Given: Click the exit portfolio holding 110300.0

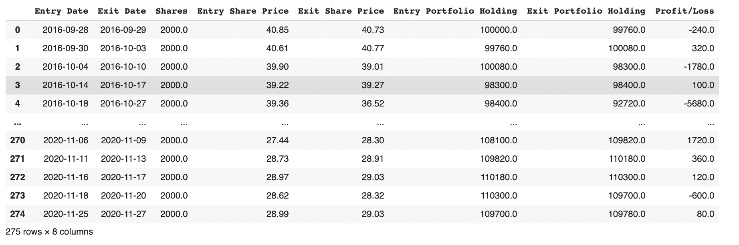Looking at the screenshot, I should point(627,177).
